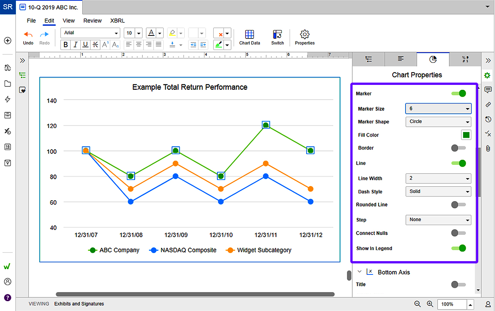This screenshot has width=495, height=311.
Task: Open the comments icon in the right sidebar
Action: (488, 90)
